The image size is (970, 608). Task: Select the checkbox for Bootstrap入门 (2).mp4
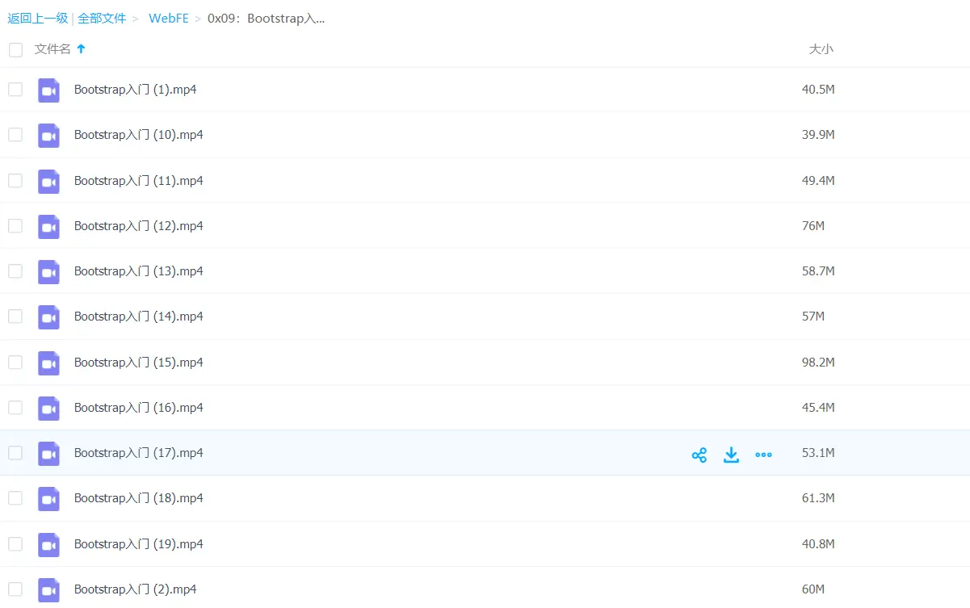coord(15,589)
